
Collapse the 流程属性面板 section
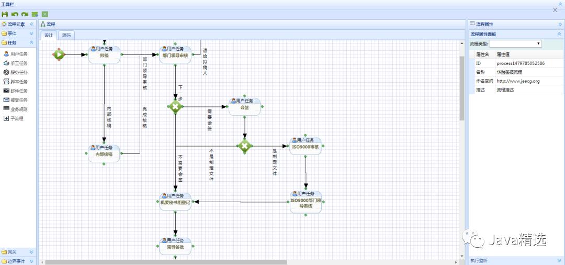(559, 34)
